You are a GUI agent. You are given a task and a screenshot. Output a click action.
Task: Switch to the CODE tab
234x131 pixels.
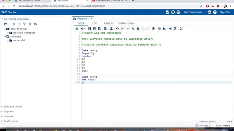81,23
